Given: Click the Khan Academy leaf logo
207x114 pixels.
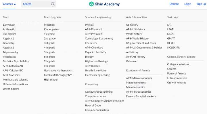Looking at the screenshot, I should coord(91,4).
